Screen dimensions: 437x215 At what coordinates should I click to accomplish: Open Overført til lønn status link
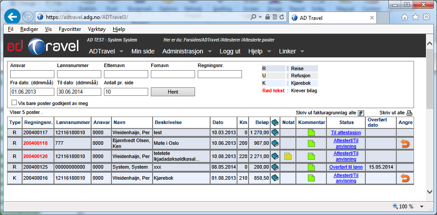[x=346, y=167]
